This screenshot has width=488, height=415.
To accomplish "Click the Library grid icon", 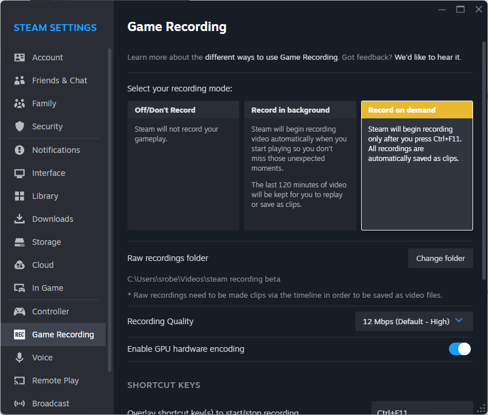I will 20,195.
